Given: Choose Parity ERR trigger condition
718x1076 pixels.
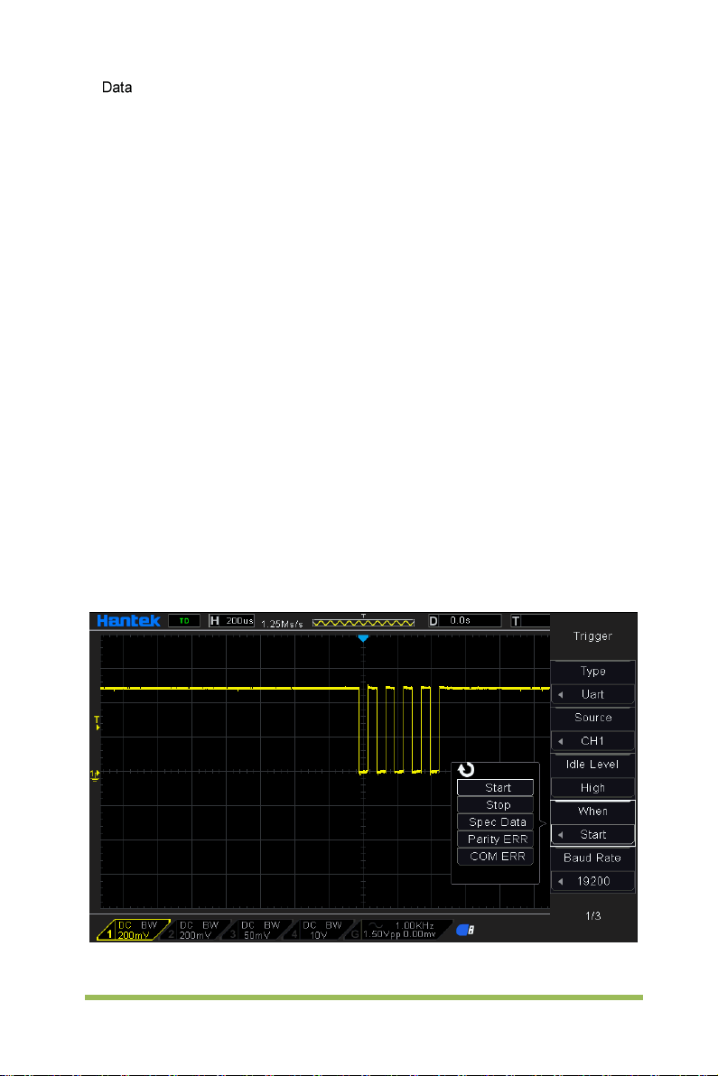Looking at the screenshot, I should 496,839.
